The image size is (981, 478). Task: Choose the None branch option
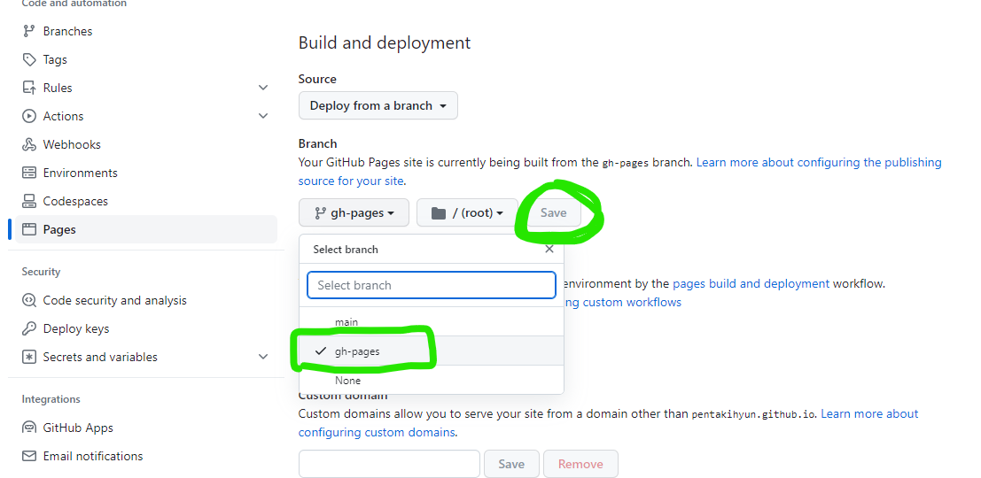point(431,380)
